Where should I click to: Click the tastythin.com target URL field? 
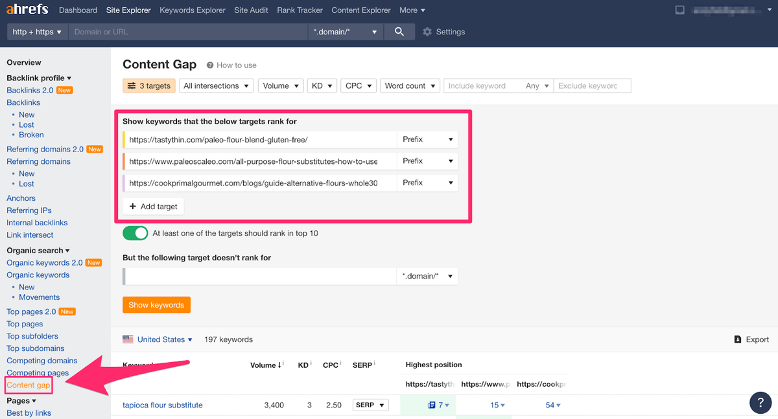(261, 139)
